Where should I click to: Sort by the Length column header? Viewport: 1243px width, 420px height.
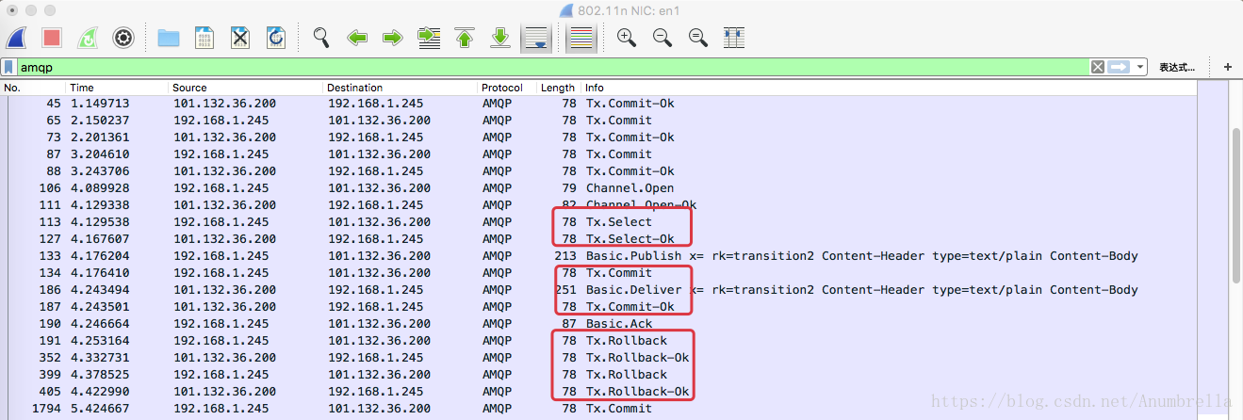coord(558,88)
